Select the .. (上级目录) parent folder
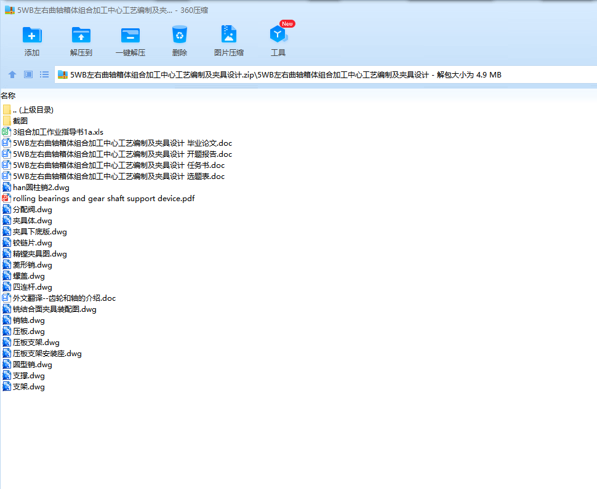The image size is (597, 489). [28, 110]
